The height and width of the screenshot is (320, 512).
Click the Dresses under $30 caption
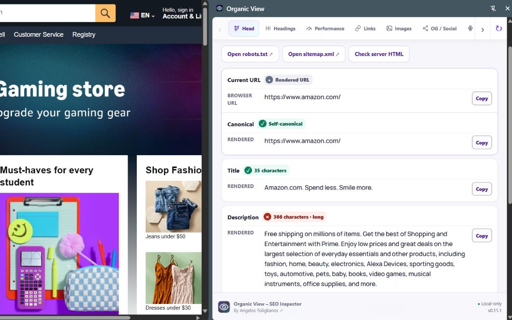click(168, 308)
